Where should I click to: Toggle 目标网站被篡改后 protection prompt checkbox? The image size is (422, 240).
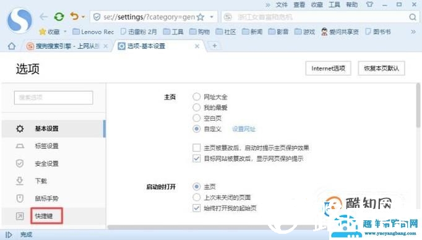tap(197, 158)
